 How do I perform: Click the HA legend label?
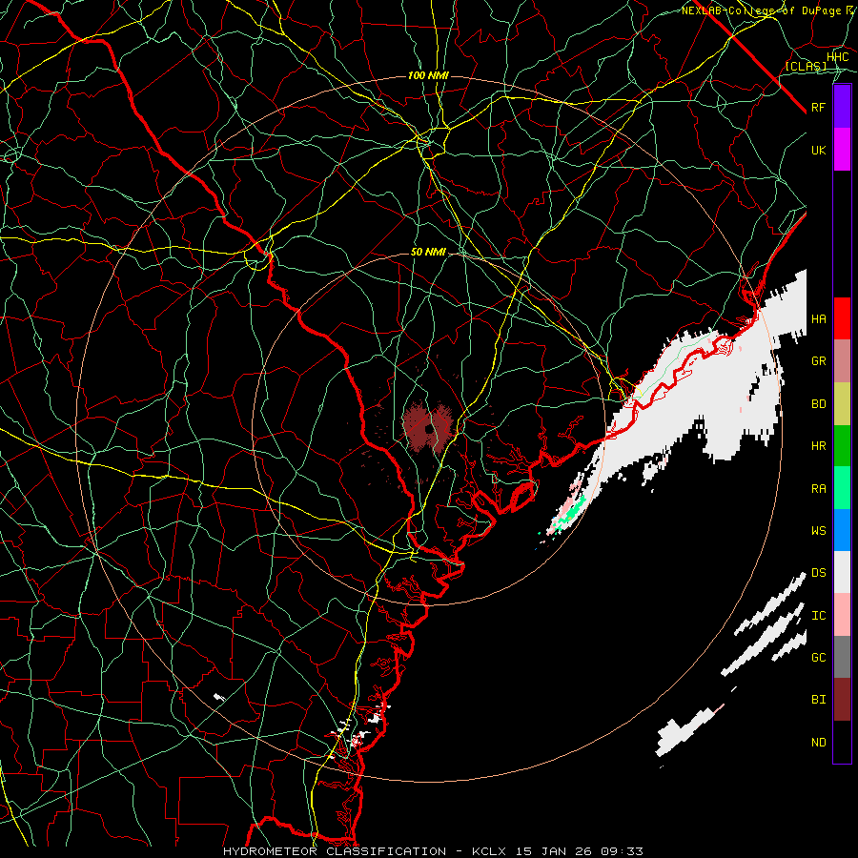818,319
